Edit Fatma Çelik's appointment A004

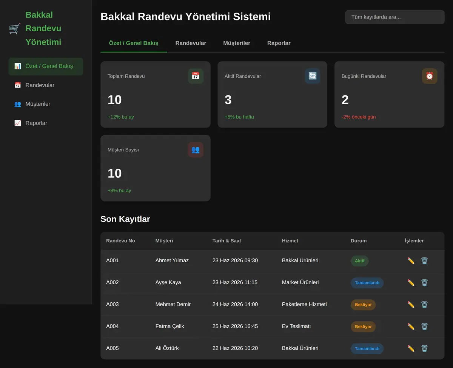(x=411, y=326)
